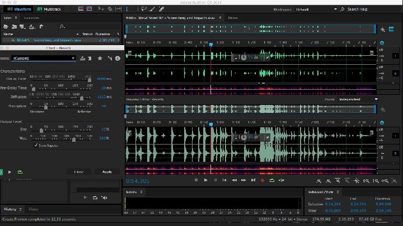Delete the current reverb preset
Image resolution: width=403 pixels, height=226 pixels.
90,58
